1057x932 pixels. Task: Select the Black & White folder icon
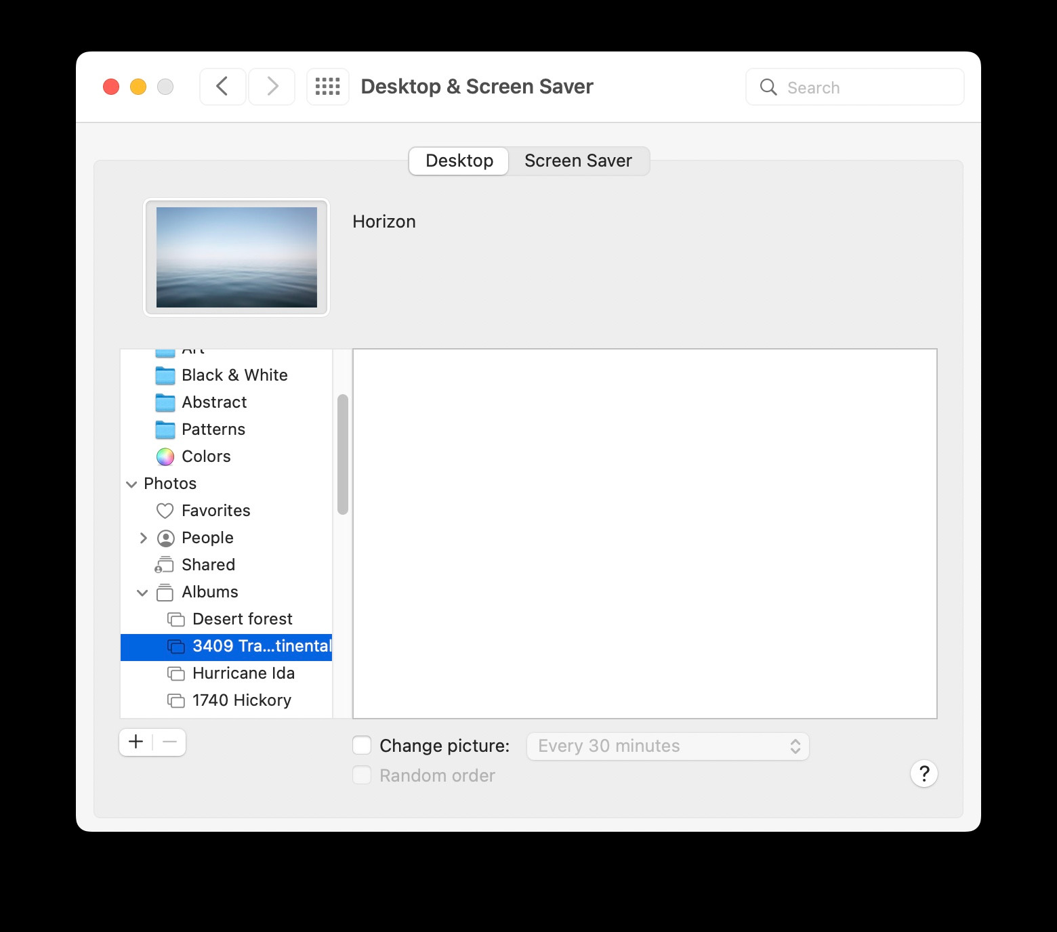[x=165, y=375]
